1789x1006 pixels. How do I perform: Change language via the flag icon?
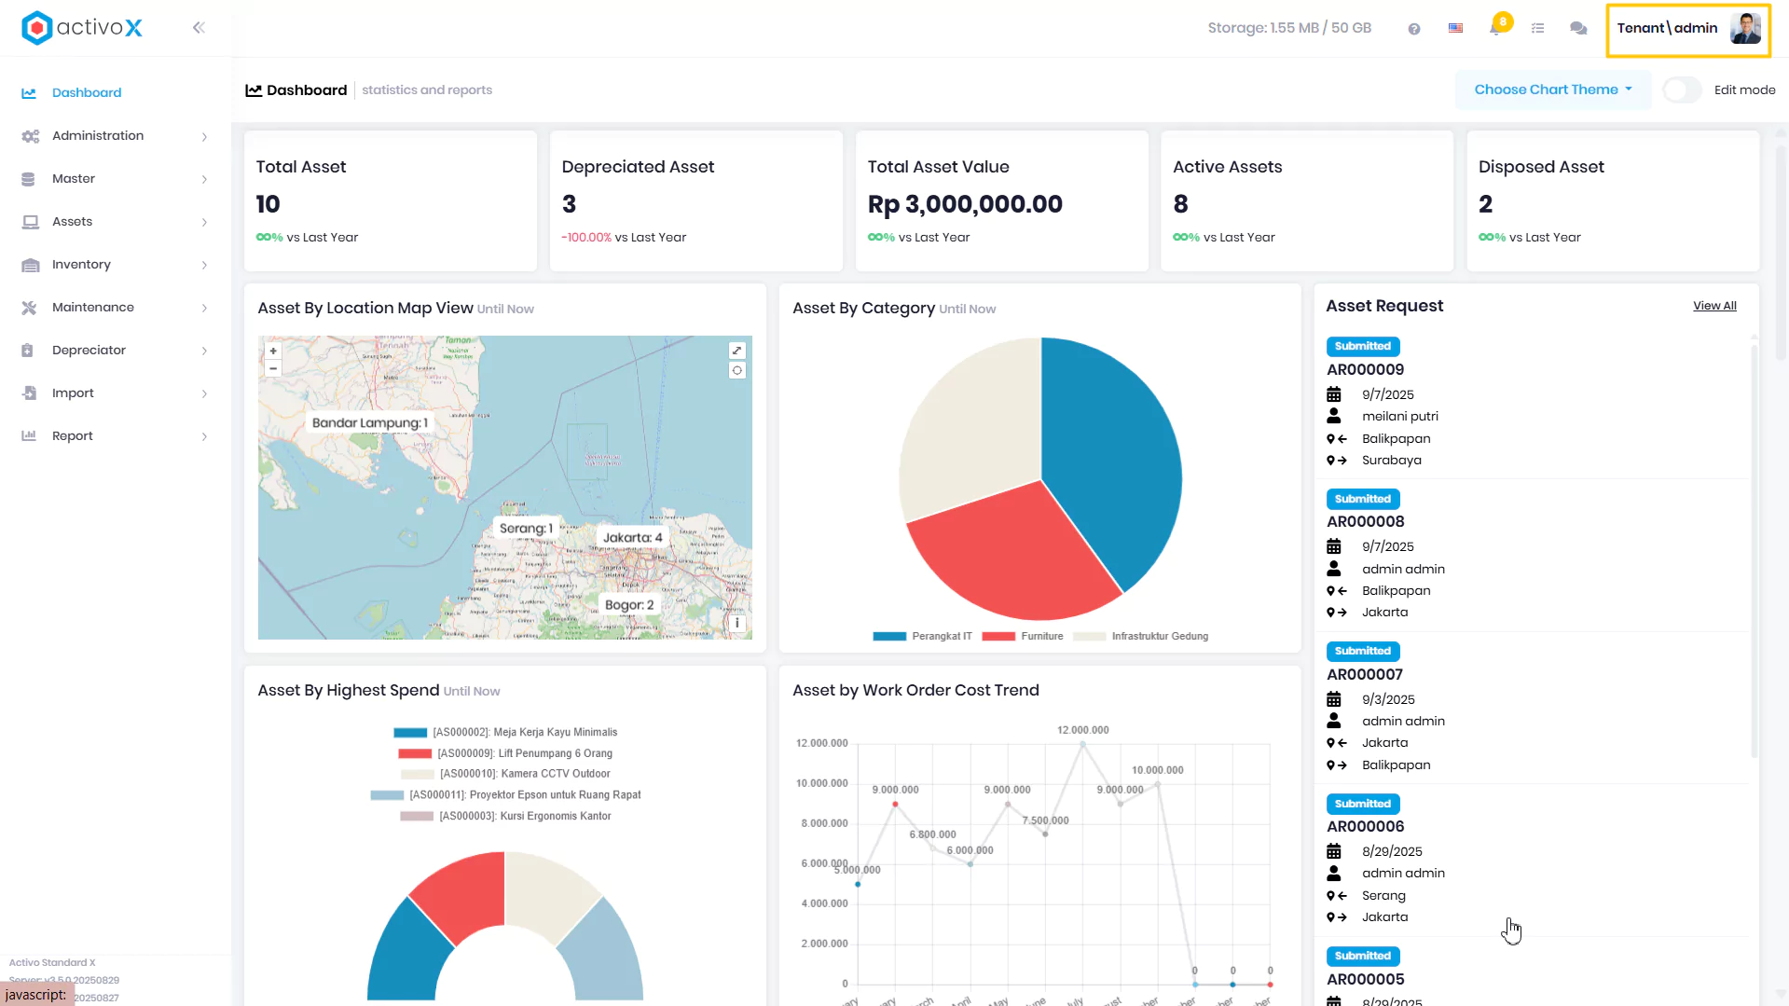point(1455,28)
